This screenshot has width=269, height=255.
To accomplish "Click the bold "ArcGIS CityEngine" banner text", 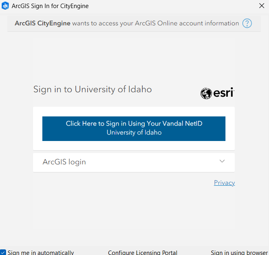I will [x=42, y=23].
